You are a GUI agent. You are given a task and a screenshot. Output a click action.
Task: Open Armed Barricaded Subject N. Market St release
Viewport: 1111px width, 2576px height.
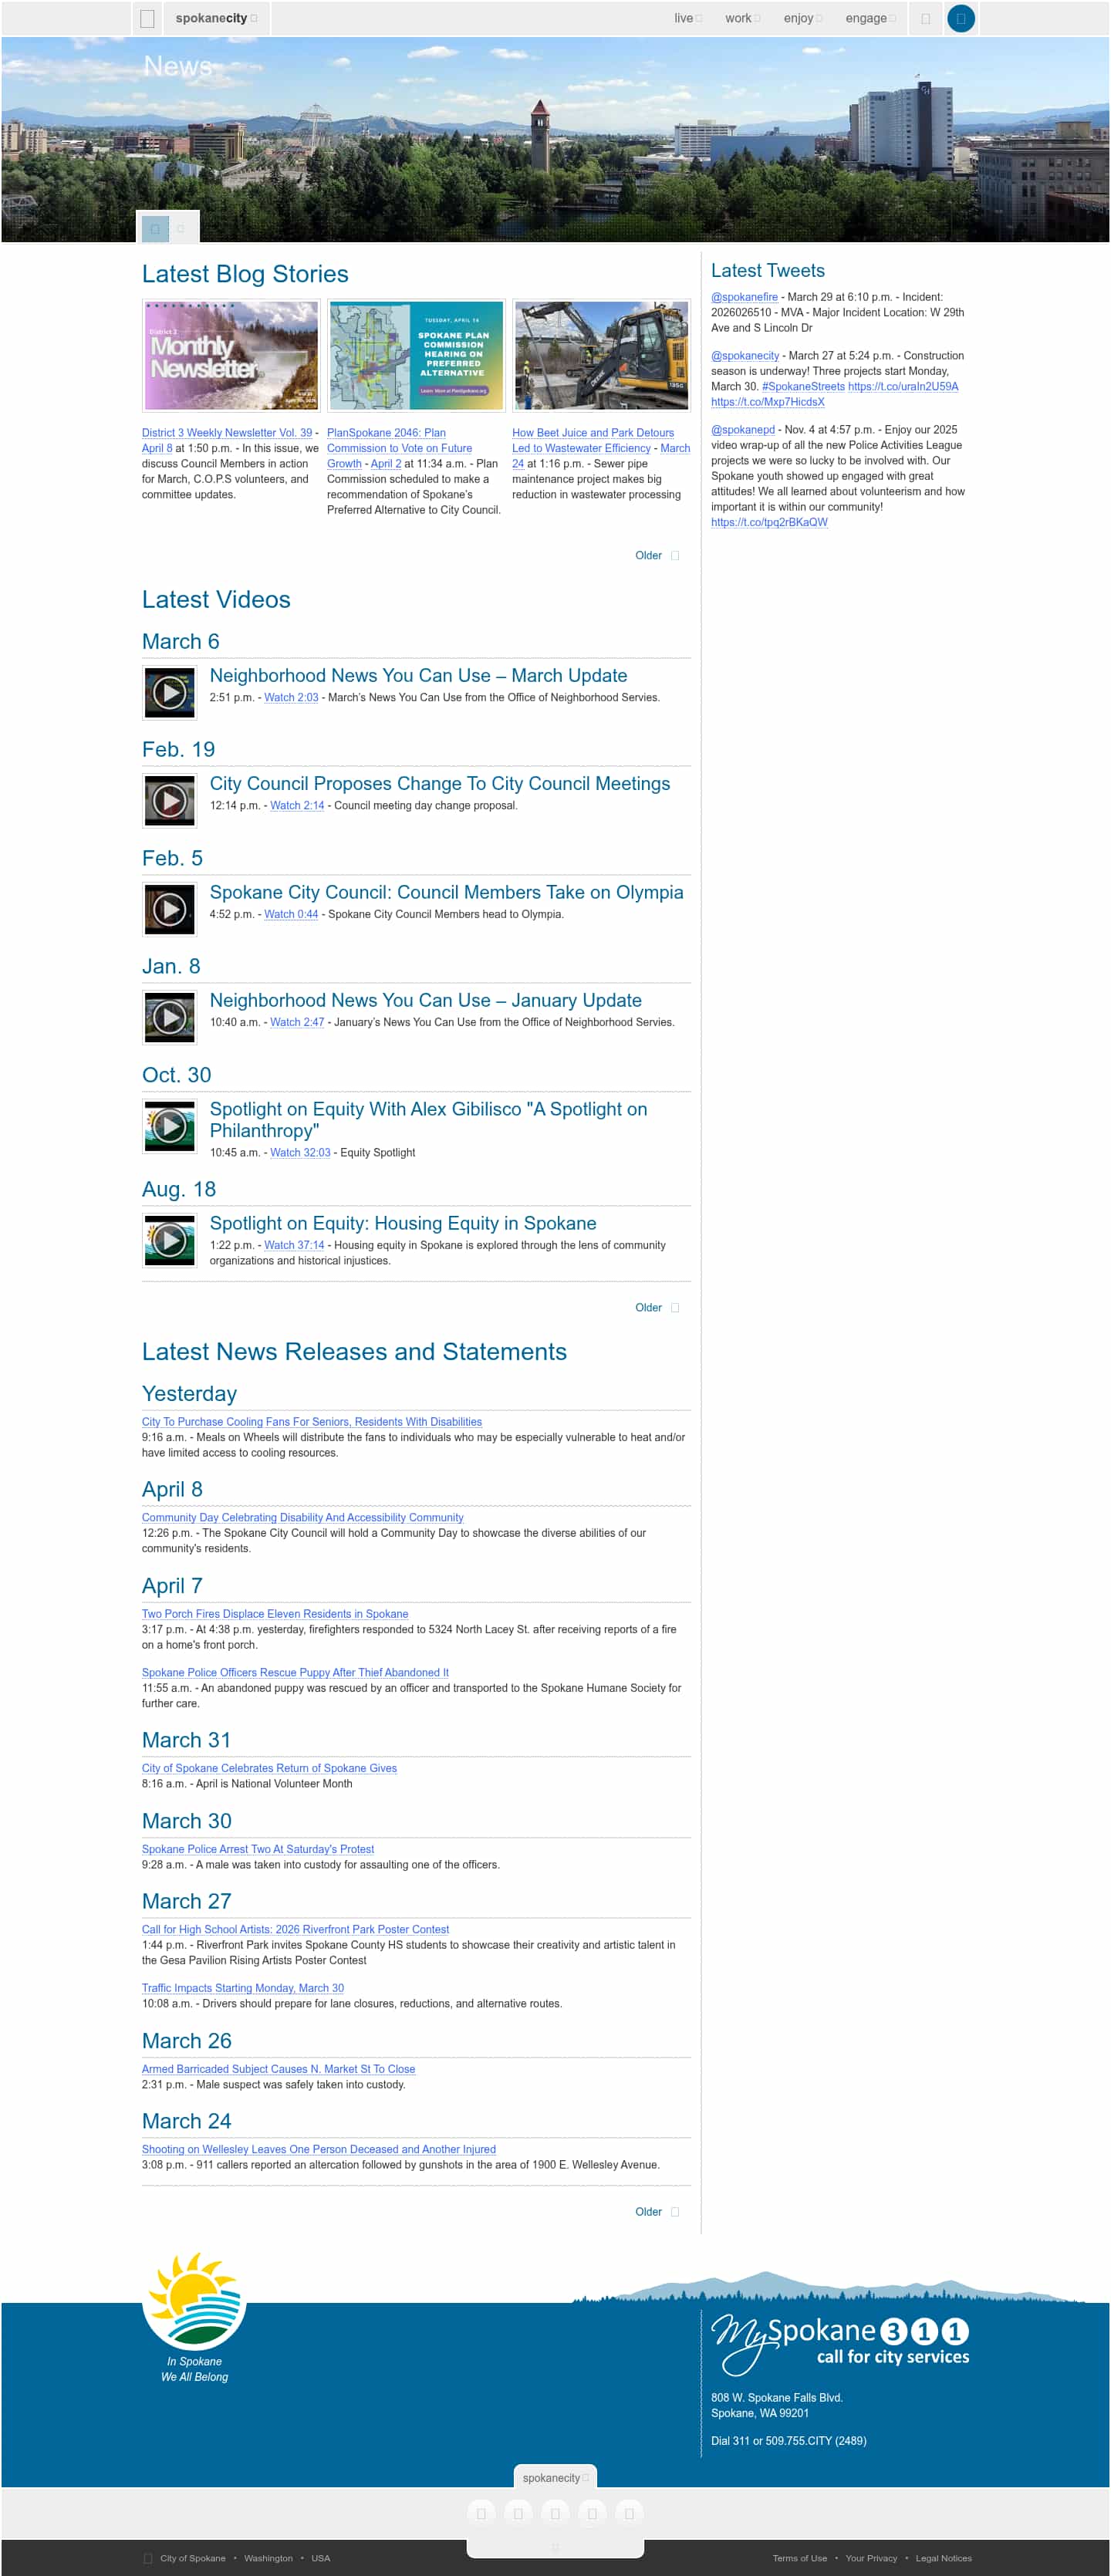tap(278, 2069)
